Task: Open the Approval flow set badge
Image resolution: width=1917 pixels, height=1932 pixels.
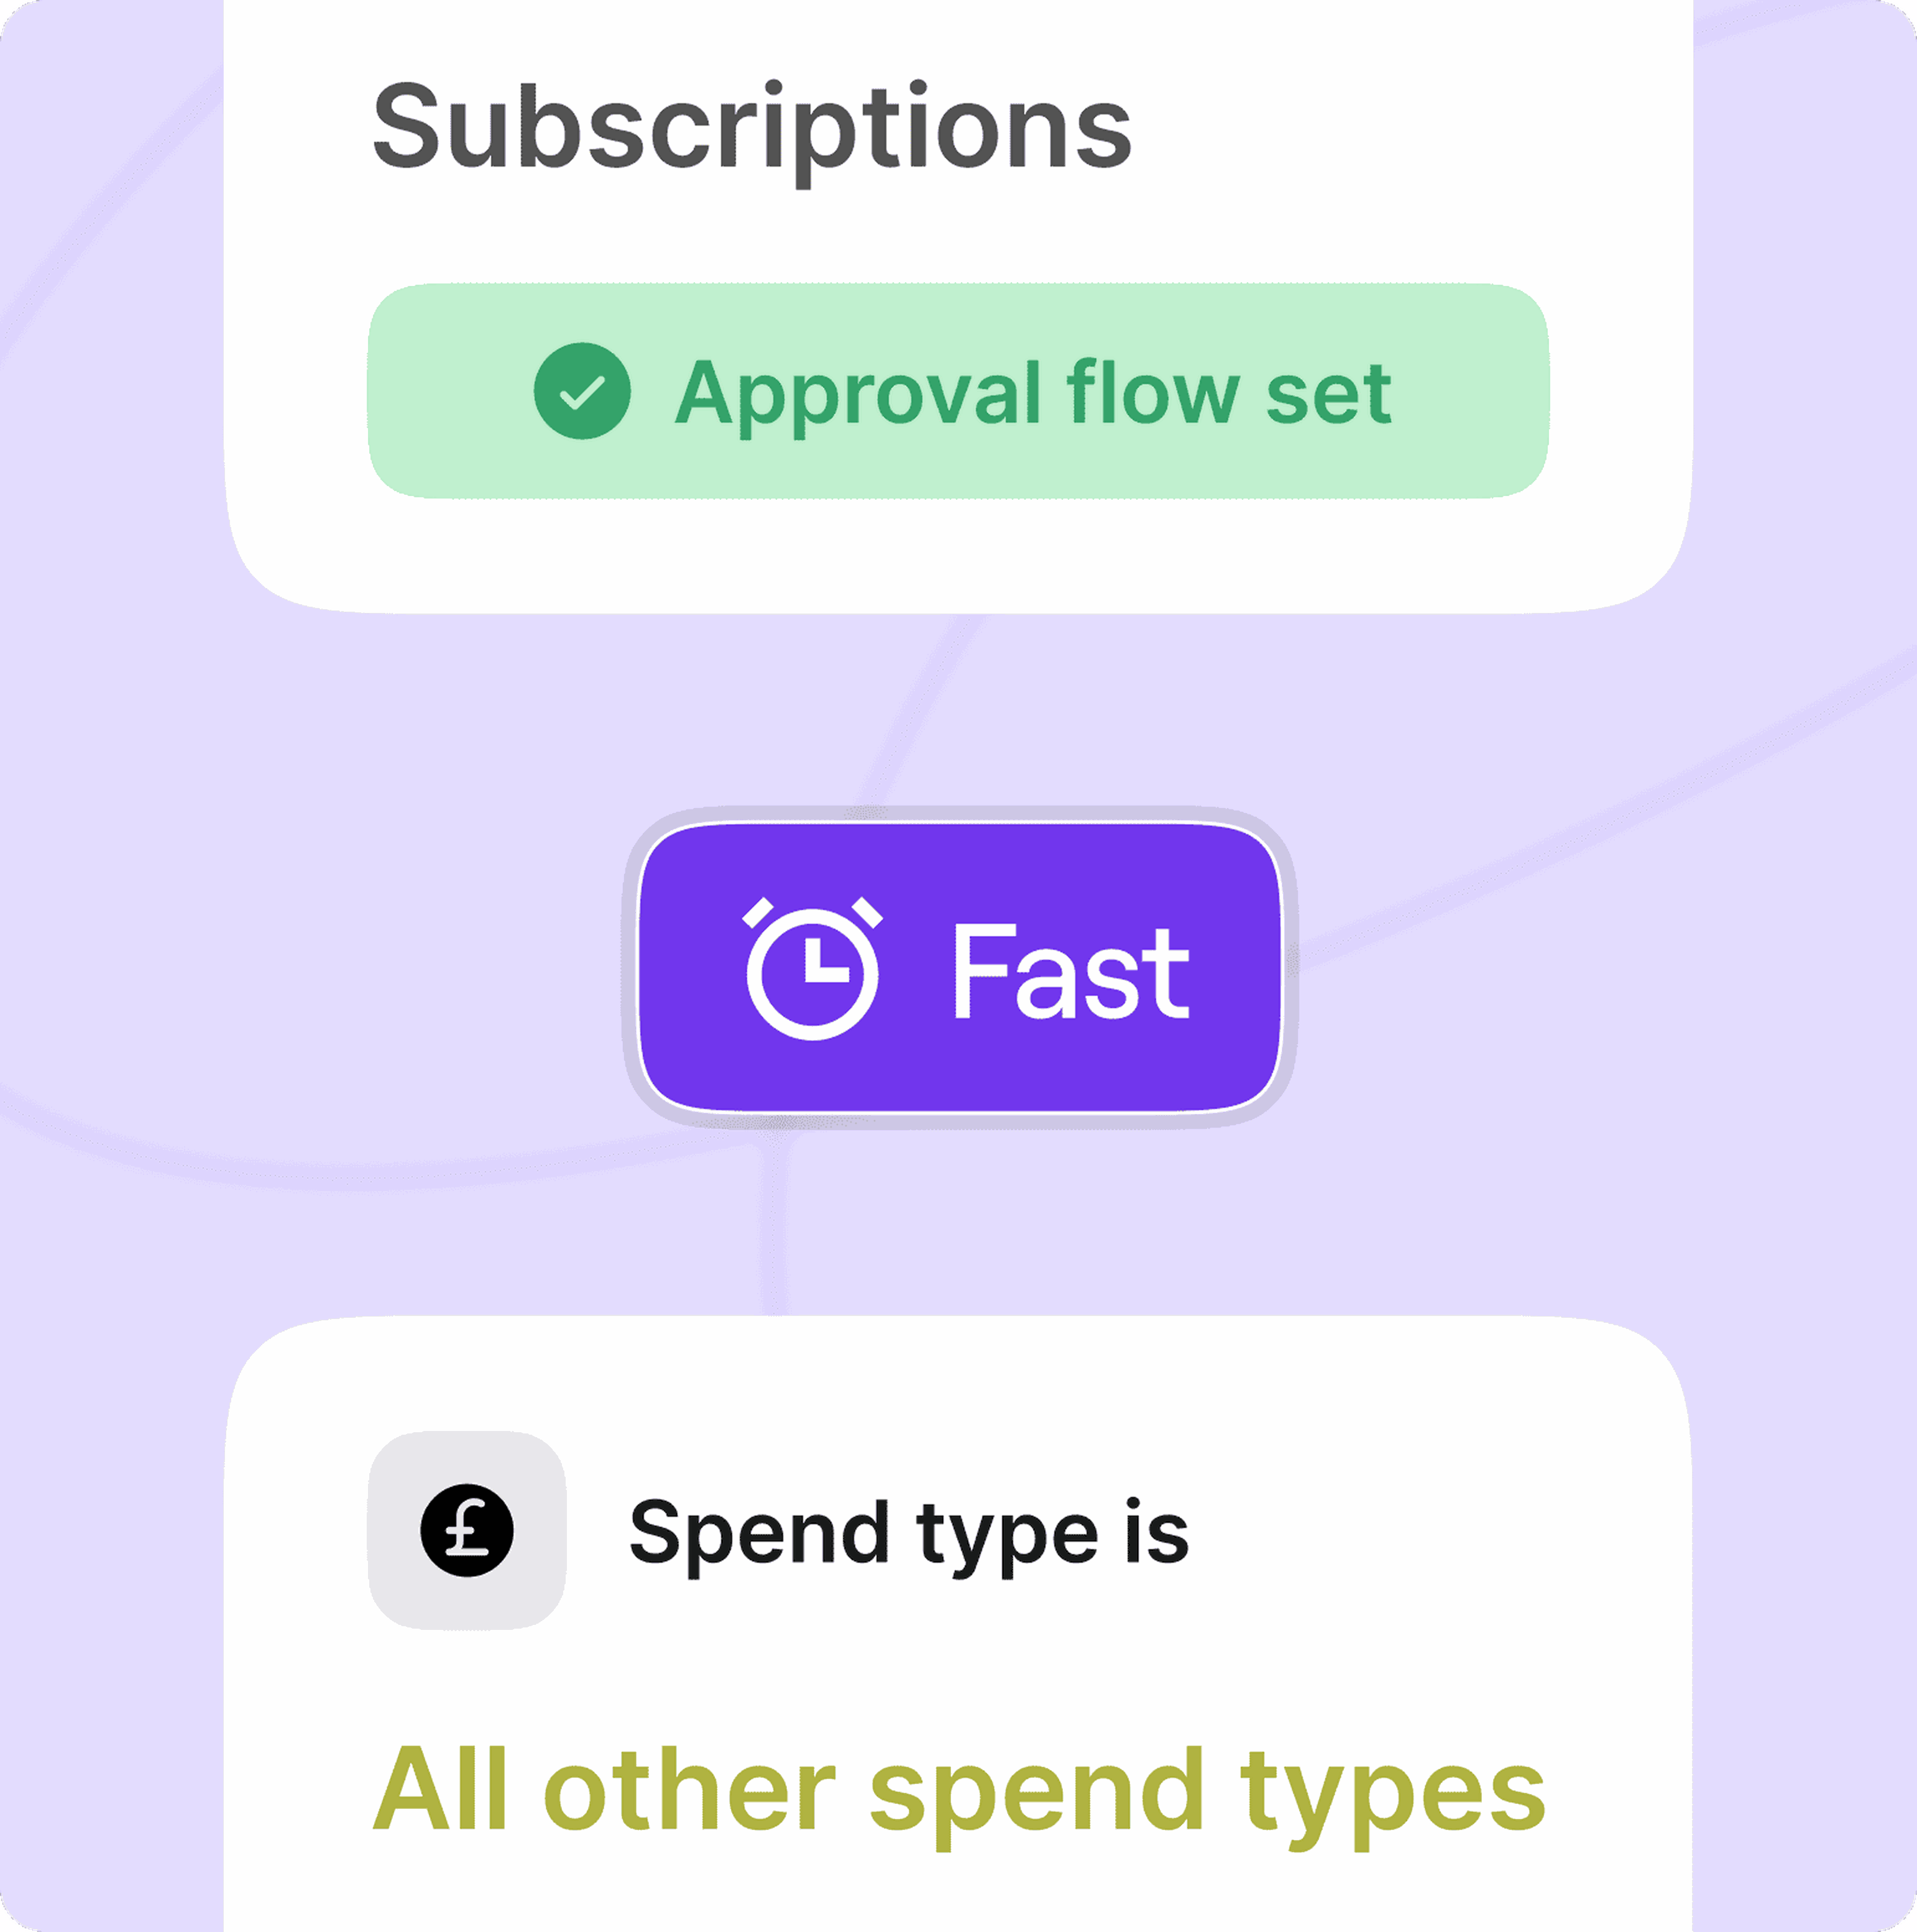Action: 958,391
